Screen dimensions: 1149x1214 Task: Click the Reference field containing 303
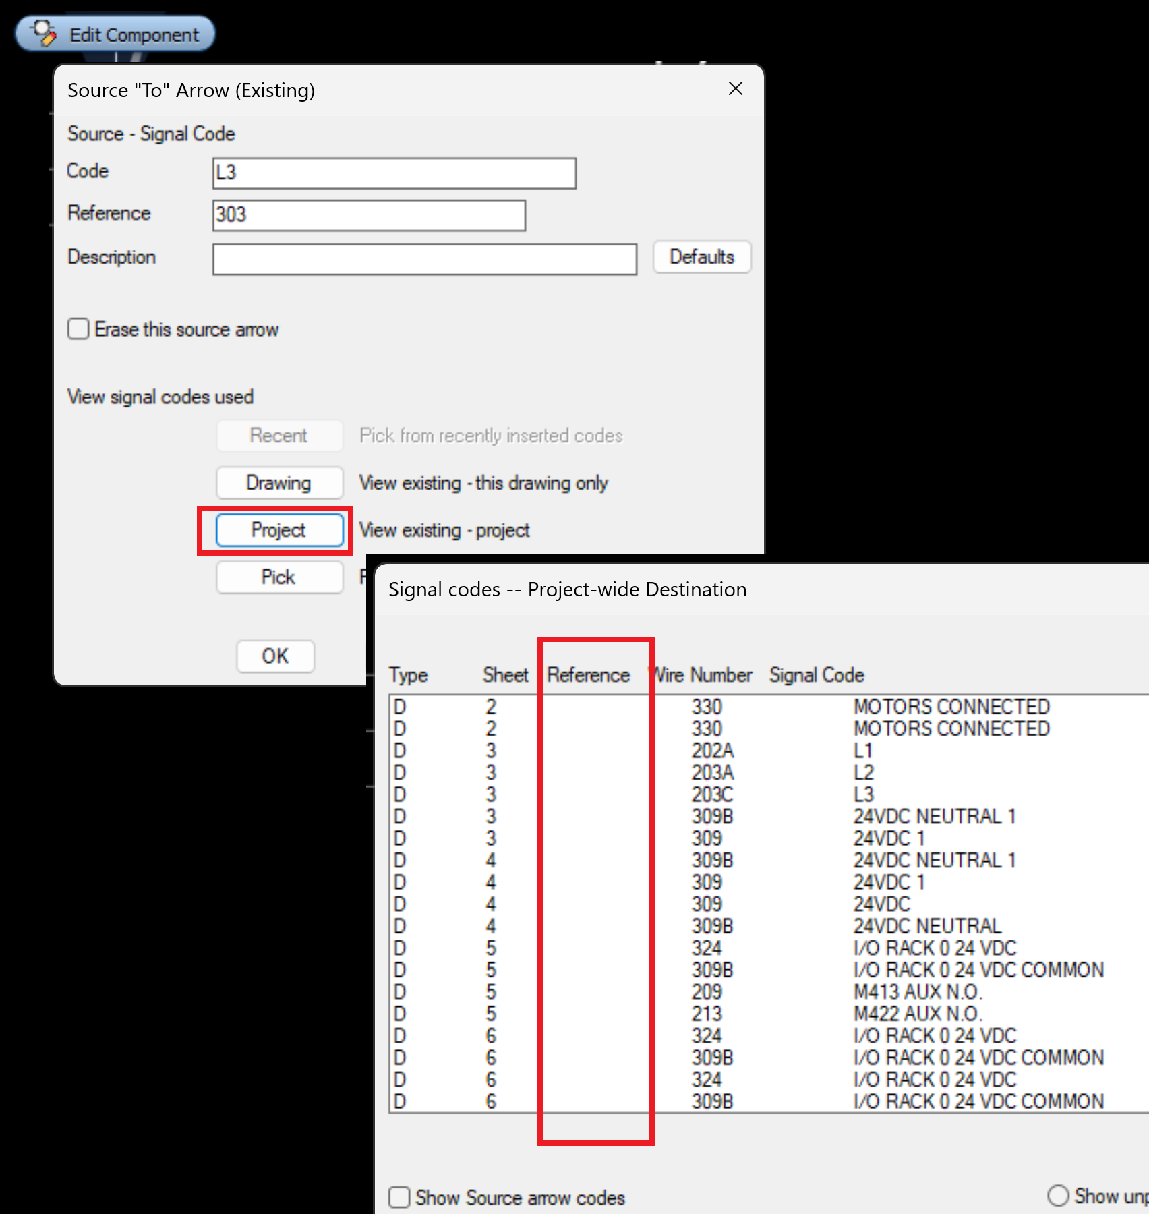(x=368, y=216)
